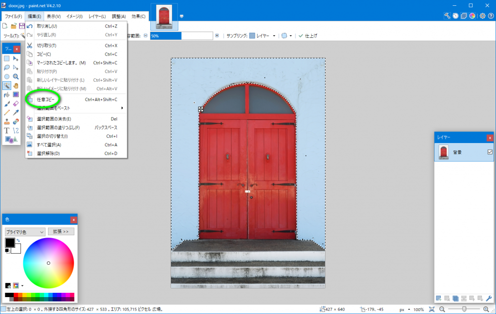Open the Settings gear icon
The height and width of the screenshot is (314, 496).
(482, 16)
